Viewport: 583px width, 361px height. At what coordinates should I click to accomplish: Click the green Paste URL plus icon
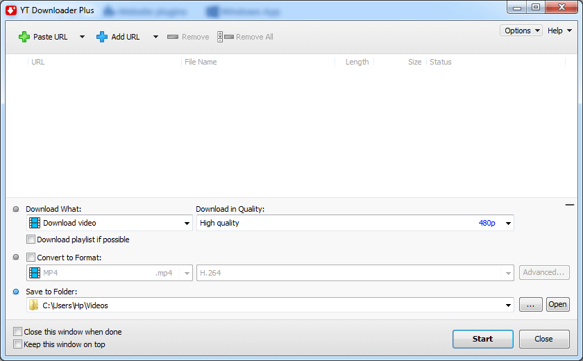[x=24, y=37]
